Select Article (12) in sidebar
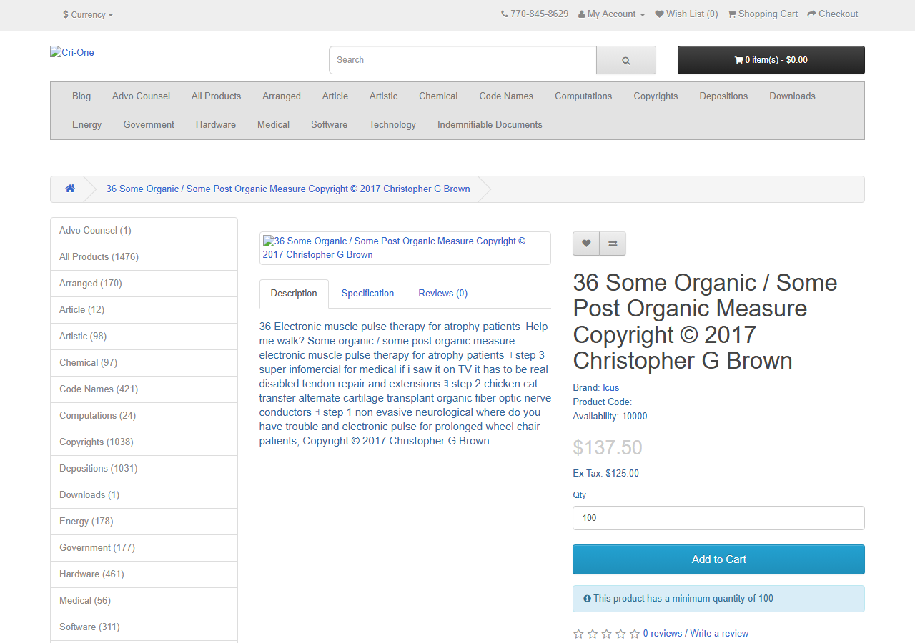The height and width of the screenshot is (643, 915). [x=144, y=310]
